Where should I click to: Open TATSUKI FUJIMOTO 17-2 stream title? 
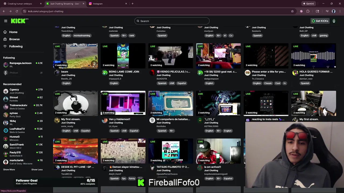pyautogui.click(x=173, y=167)
